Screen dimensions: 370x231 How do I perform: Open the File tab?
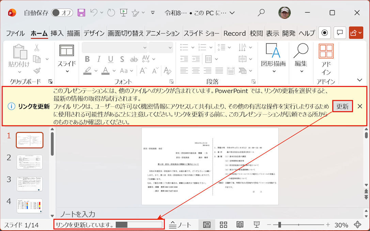tap(15, 33)
